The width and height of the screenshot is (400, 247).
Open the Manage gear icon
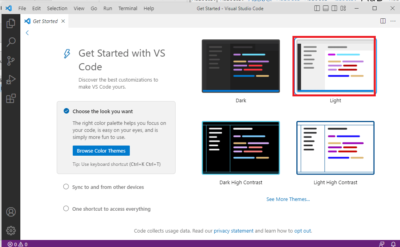pos(11,231)
